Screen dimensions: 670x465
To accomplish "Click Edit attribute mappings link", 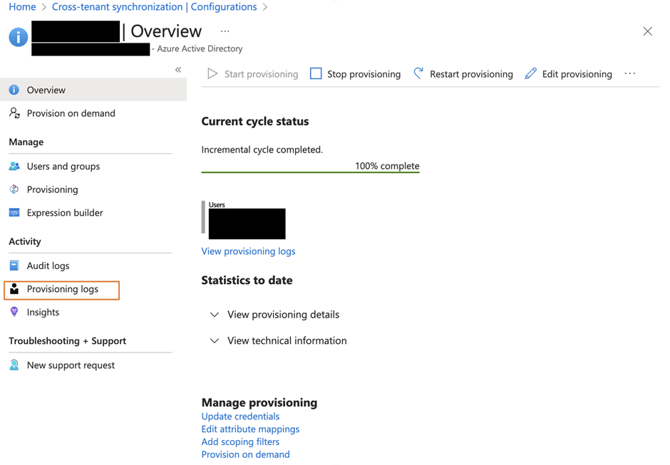I will (x=250, y=429).
